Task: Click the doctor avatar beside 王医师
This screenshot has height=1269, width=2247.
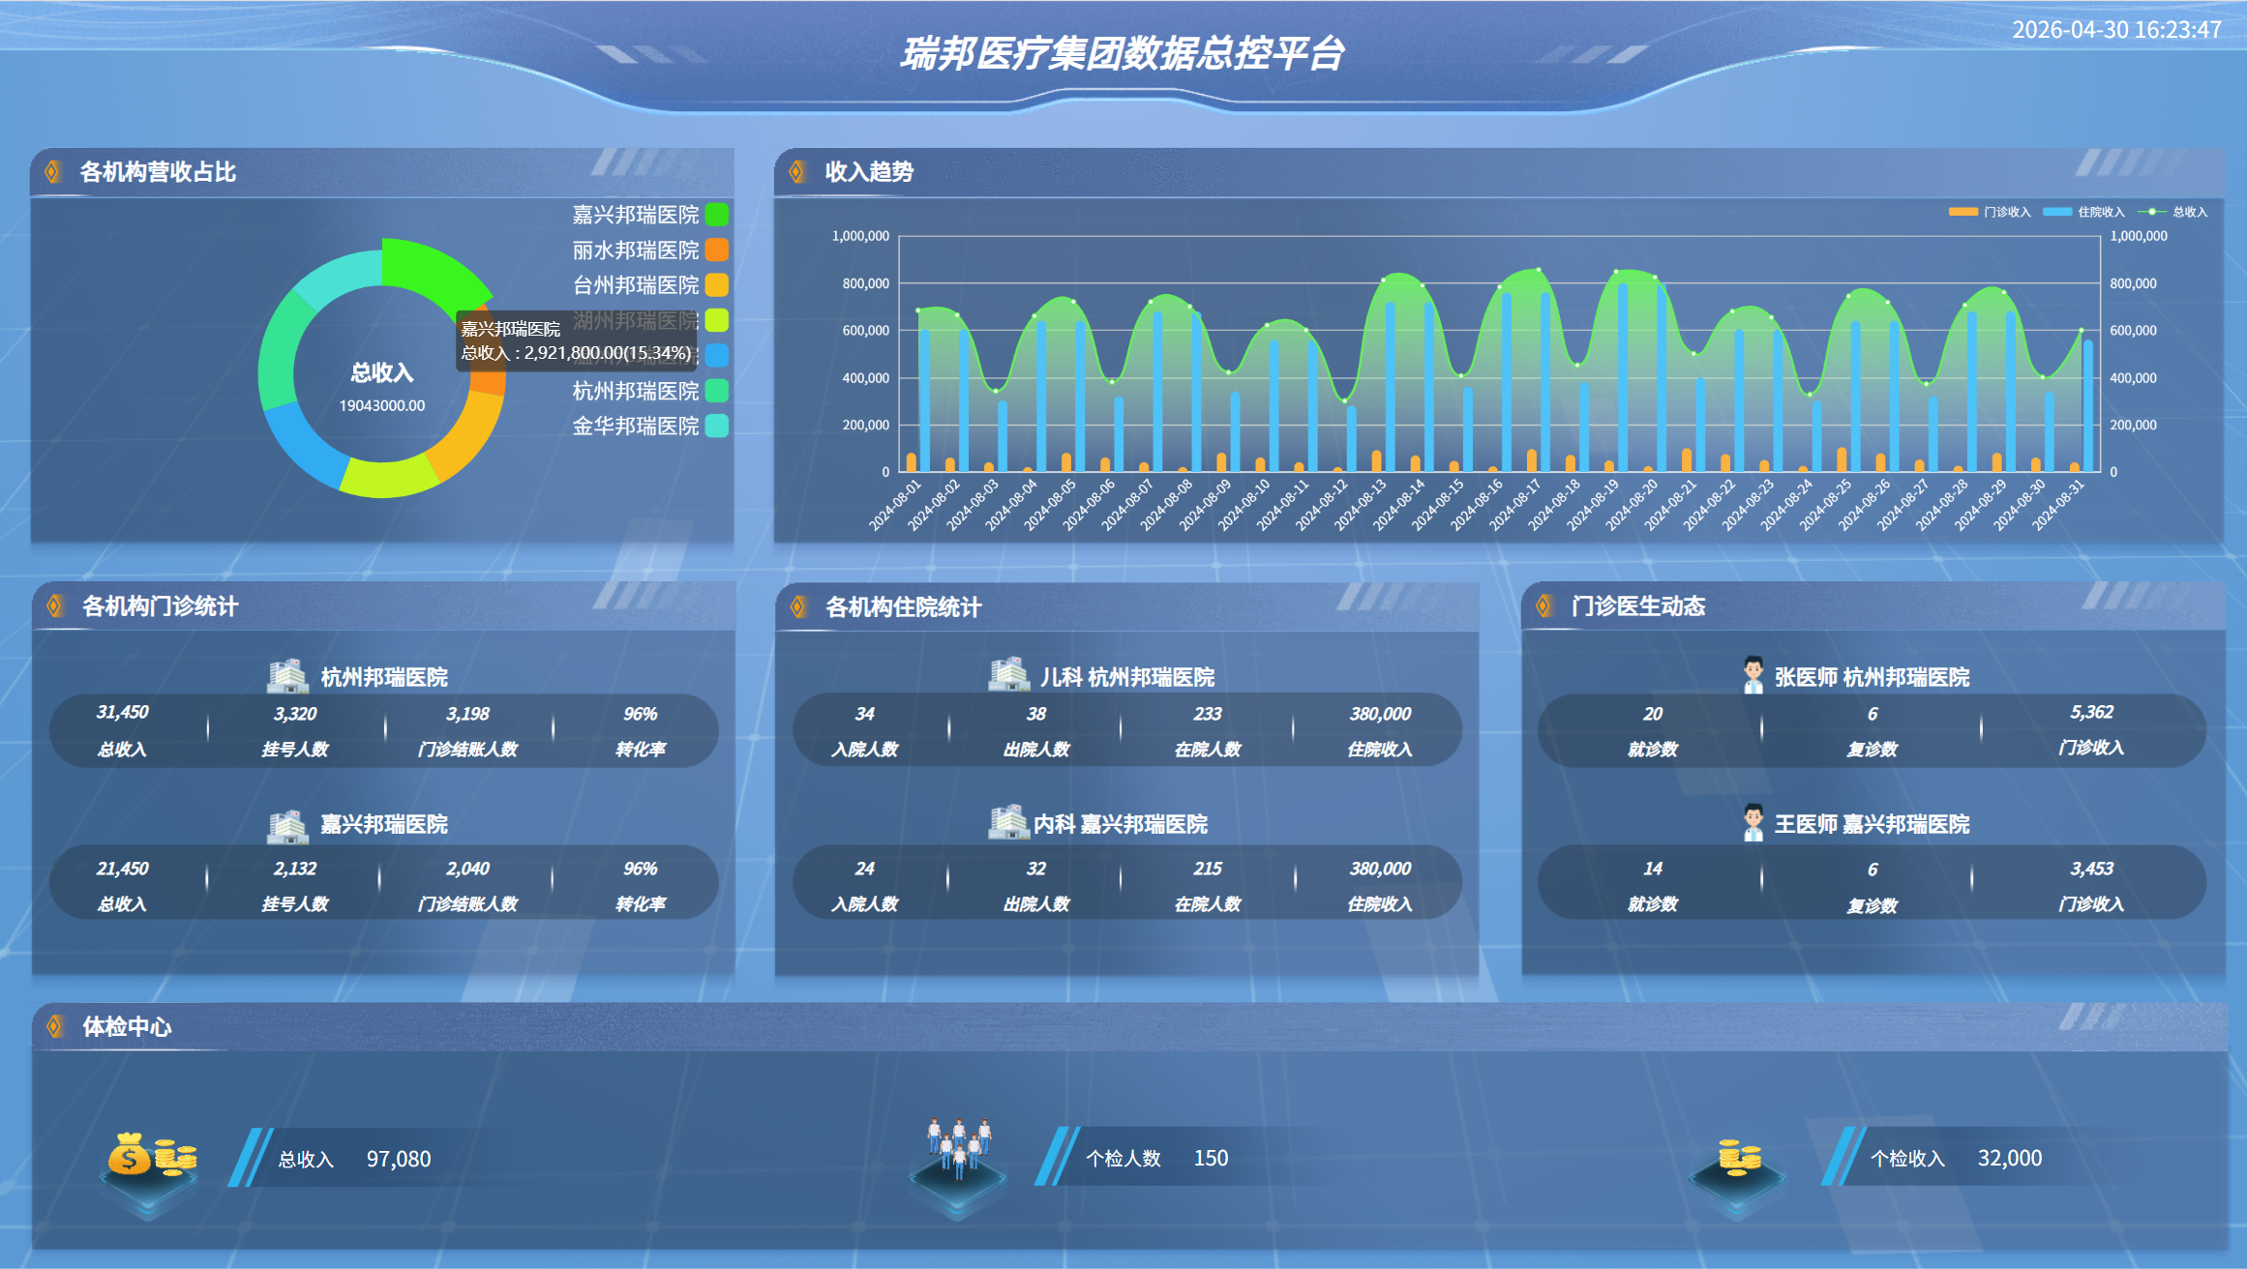Action: point(1753,823)
